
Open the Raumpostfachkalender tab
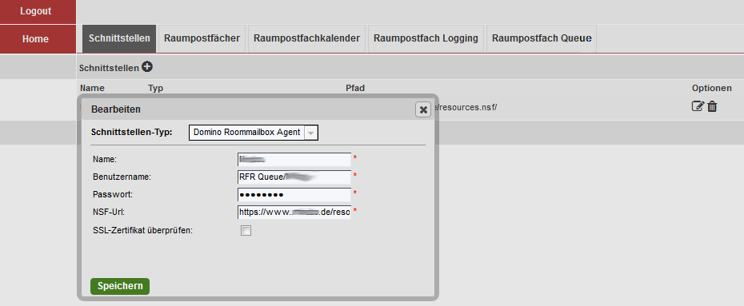tap(306, 38)
